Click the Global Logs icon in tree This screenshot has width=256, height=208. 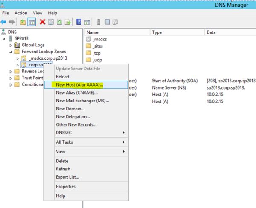[x=17, y=45]
